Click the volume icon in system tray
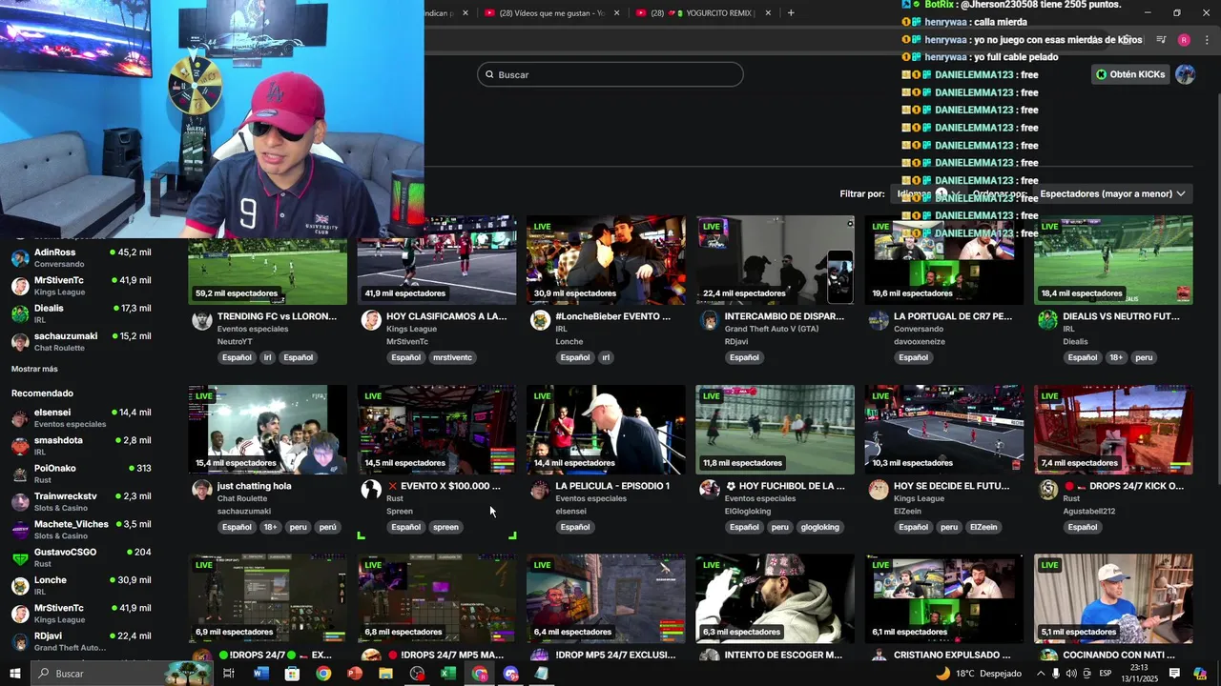 tap(1071, 674)
